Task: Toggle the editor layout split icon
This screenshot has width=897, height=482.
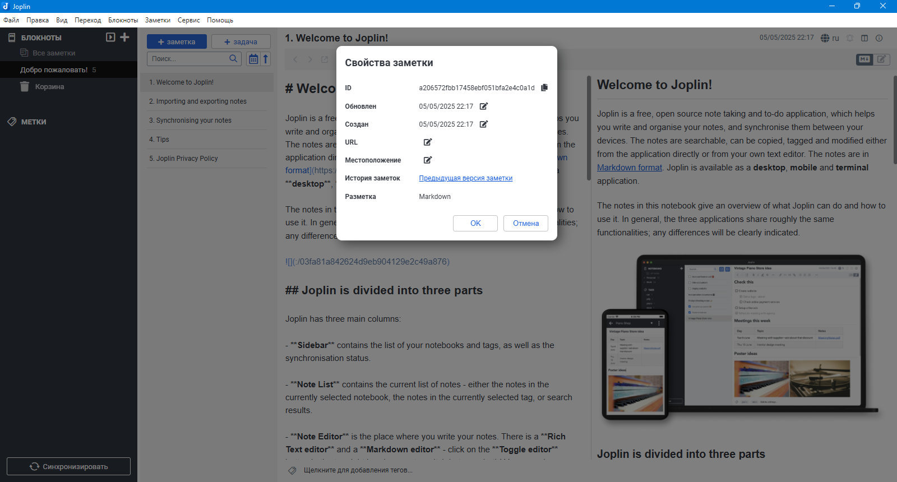Action: tap(864, 38)
